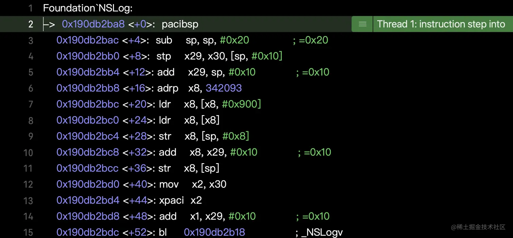The width and height of the screenshot is (513, 238).
Task: Click address 0x190db2bcc
Action: pos(88,168)
